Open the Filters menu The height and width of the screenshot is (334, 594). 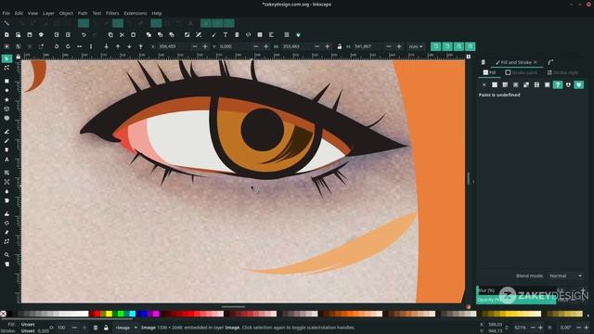112,13
